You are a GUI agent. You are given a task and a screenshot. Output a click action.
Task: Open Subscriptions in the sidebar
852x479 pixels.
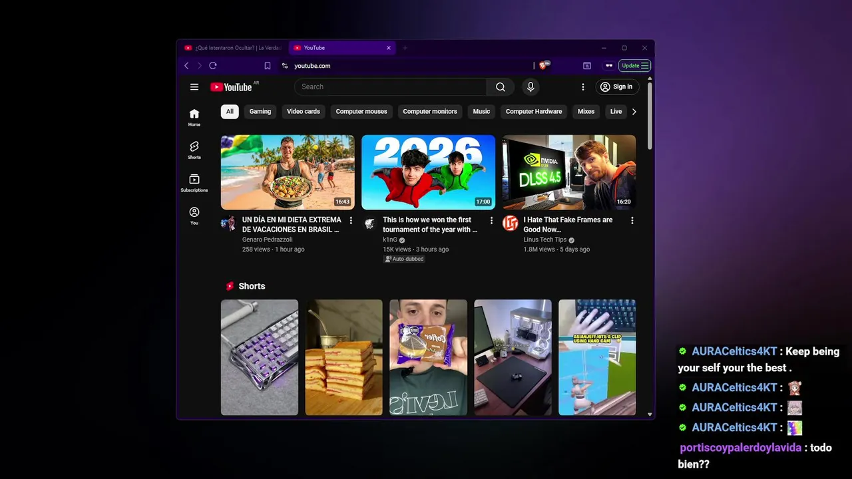pyautogui.click(x=194, y=183)
